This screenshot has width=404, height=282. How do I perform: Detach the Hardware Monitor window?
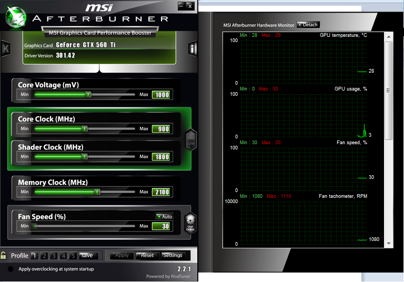[308, 25]
